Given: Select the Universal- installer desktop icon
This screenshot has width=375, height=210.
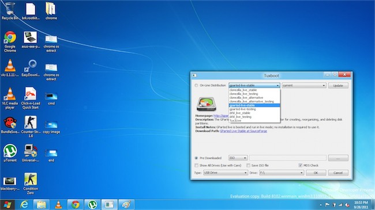Looking at the screenshot, I should click(31, 153).
